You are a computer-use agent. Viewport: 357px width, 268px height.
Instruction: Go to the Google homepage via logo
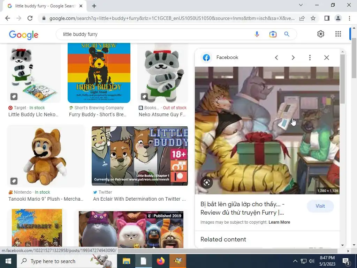24,35
